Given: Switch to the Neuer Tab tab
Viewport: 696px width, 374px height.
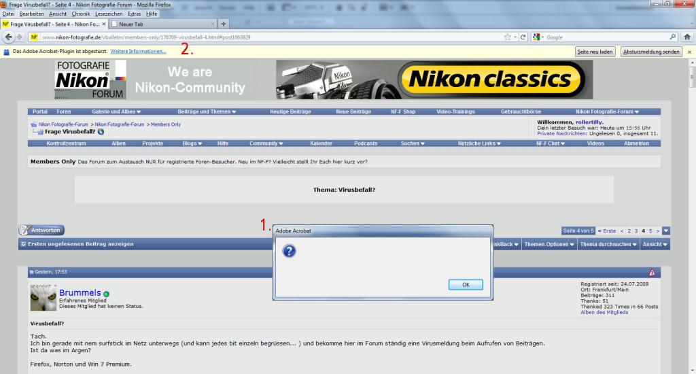Looking at the screenshot, I should [163, 24].
